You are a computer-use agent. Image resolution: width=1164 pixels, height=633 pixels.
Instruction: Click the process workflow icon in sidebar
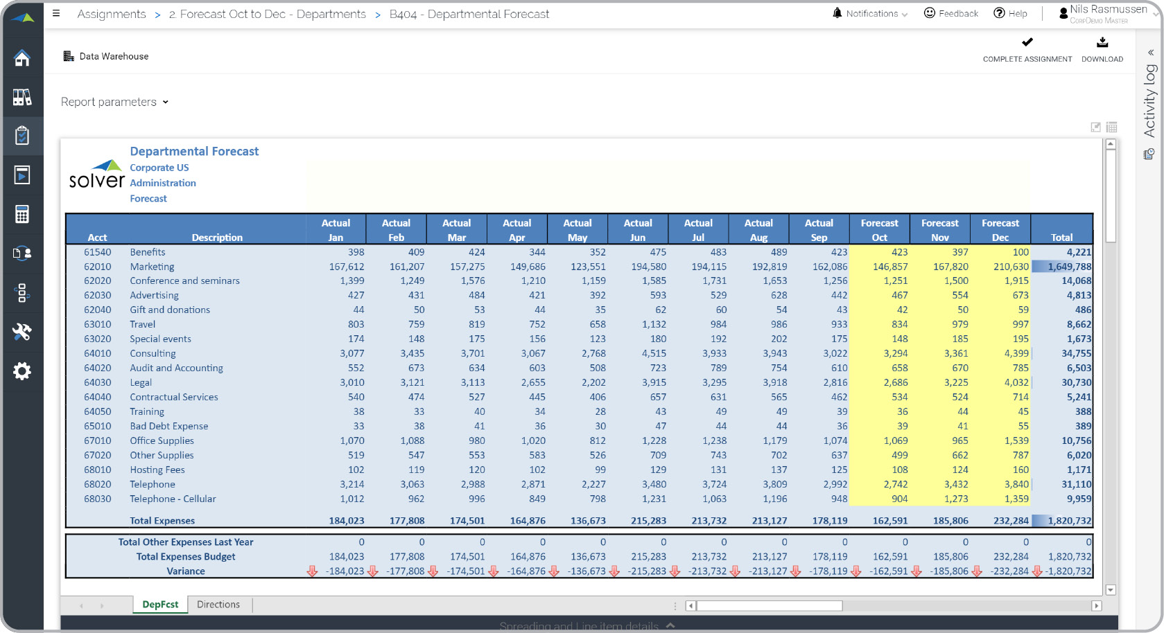[23, 293]
